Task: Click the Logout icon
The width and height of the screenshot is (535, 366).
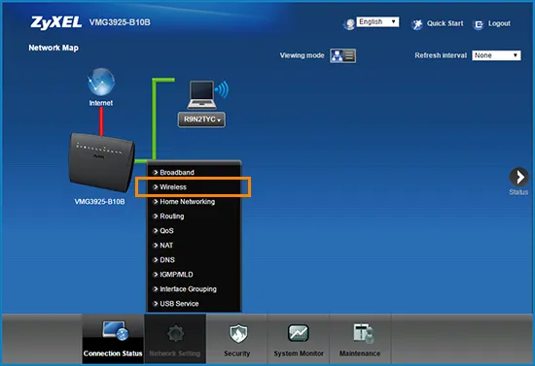Action: point(479,24)
